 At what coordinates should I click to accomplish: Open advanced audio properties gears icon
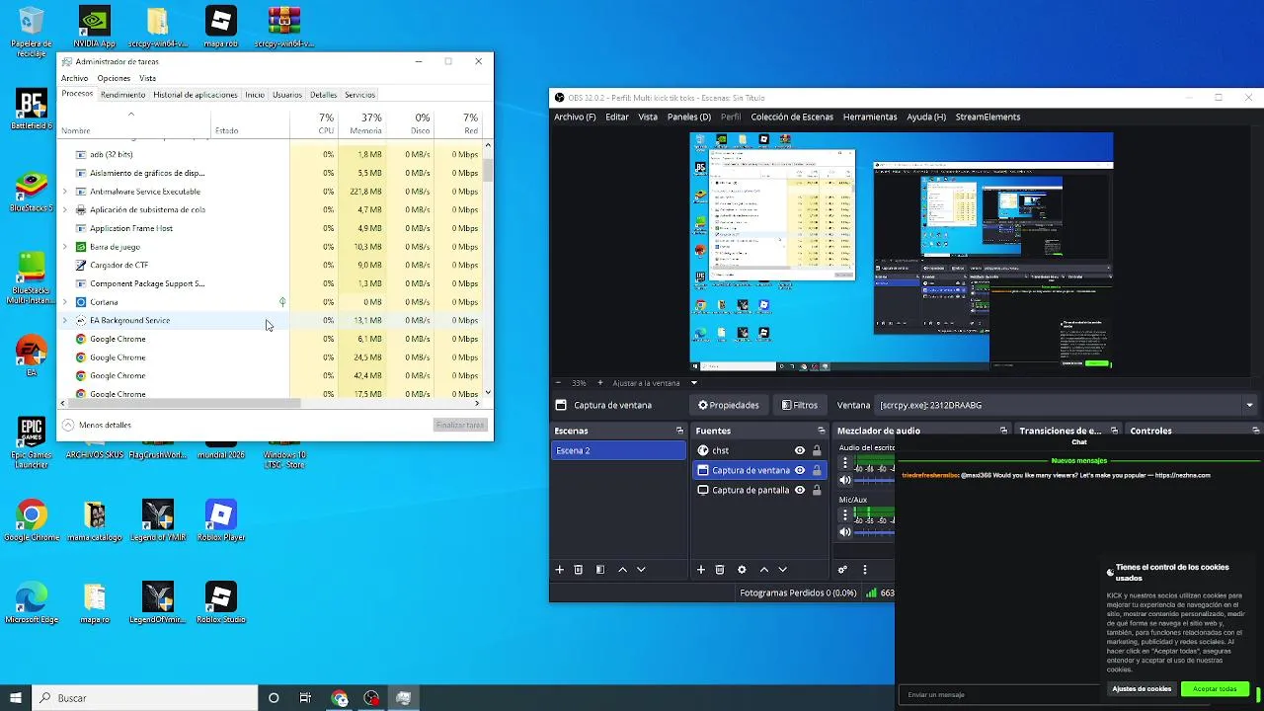[x=842, y=570]
